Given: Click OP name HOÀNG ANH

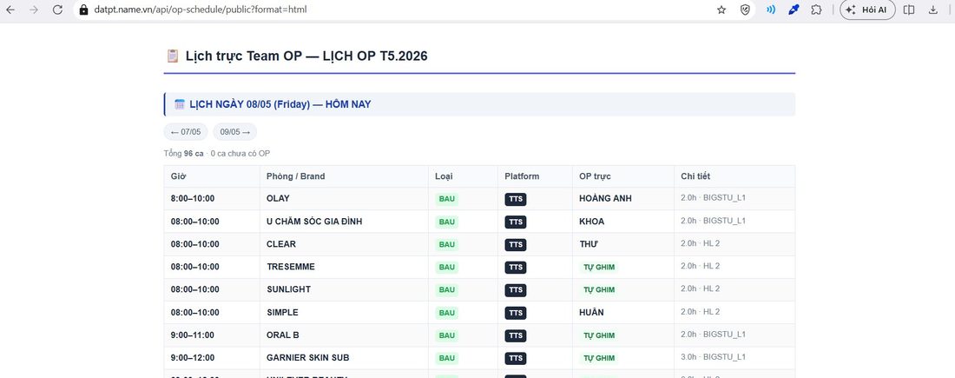Looking at the screenshot, I should coord(605,198).
